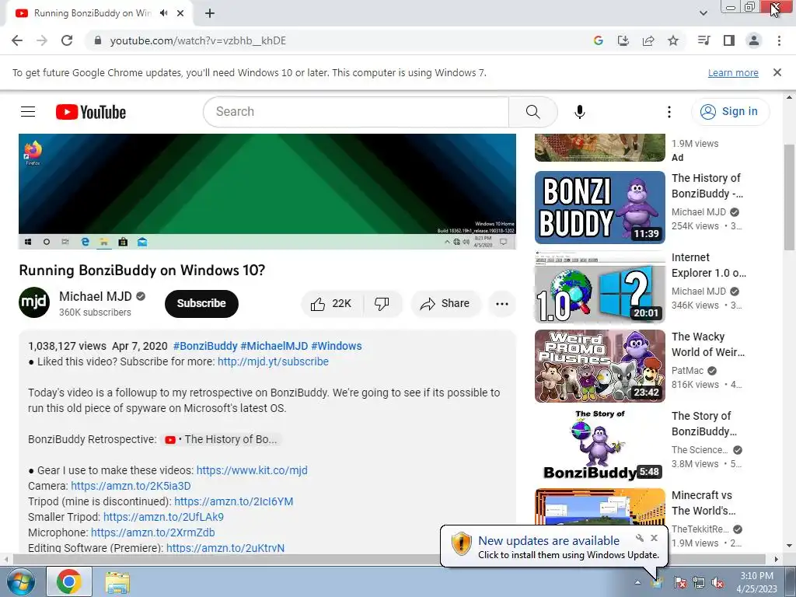Open the Smaller Tripod amzn.to link
796x597 pixels.
click(163, 517)
